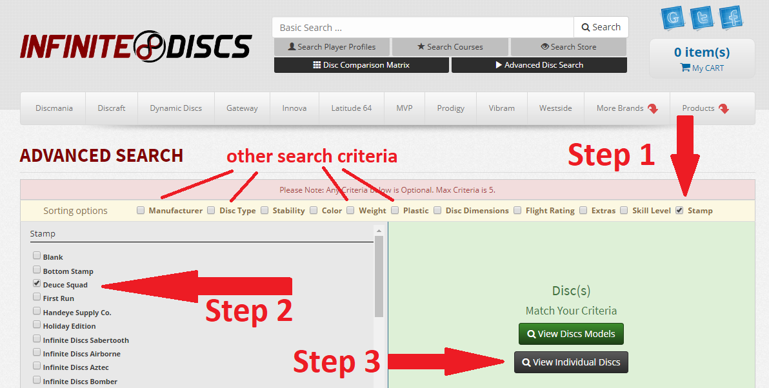Click the Search button beside Basic Search

[601, 28]
